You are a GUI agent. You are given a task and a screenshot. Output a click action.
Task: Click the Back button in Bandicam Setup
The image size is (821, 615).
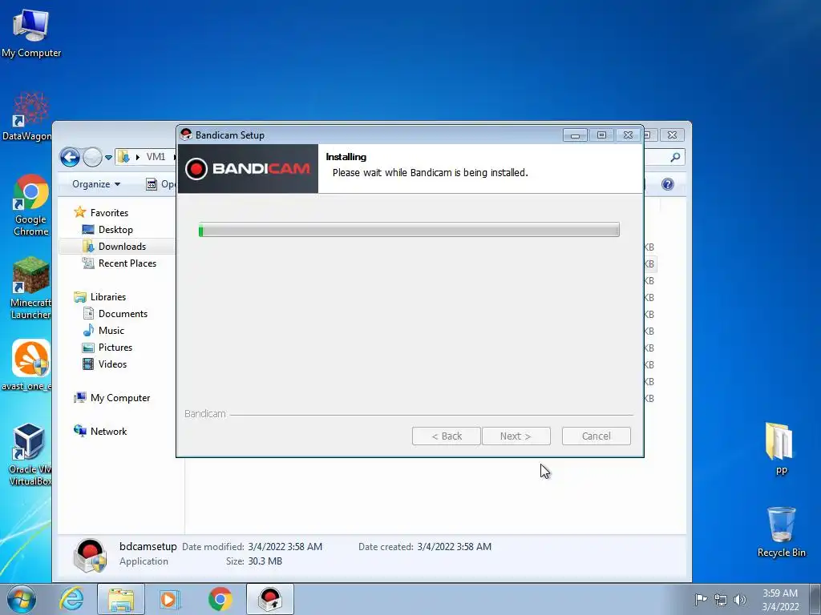(x=446, y=436)
